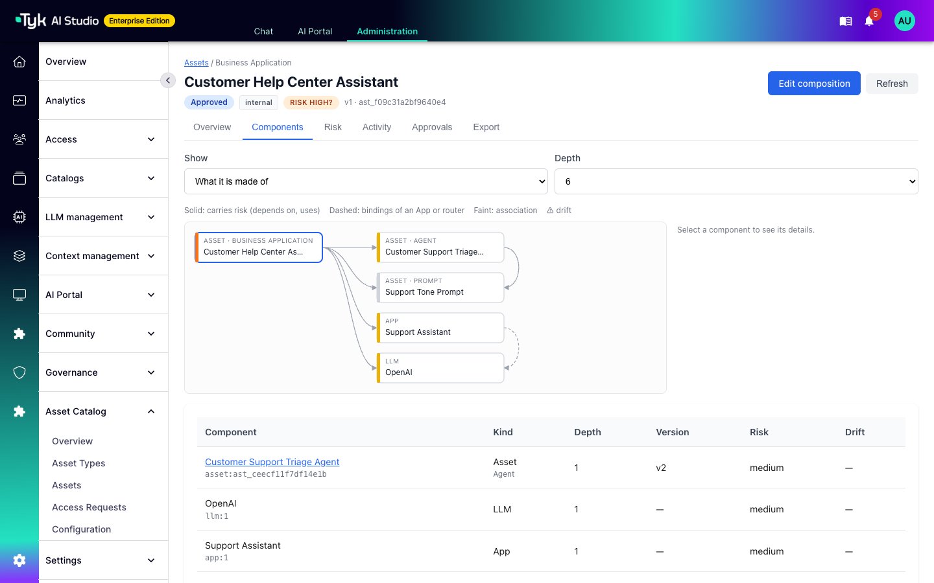Viewport: 934px width, 583px height.
Task: Expand the Access menu section
Action: tap(104, 139)
